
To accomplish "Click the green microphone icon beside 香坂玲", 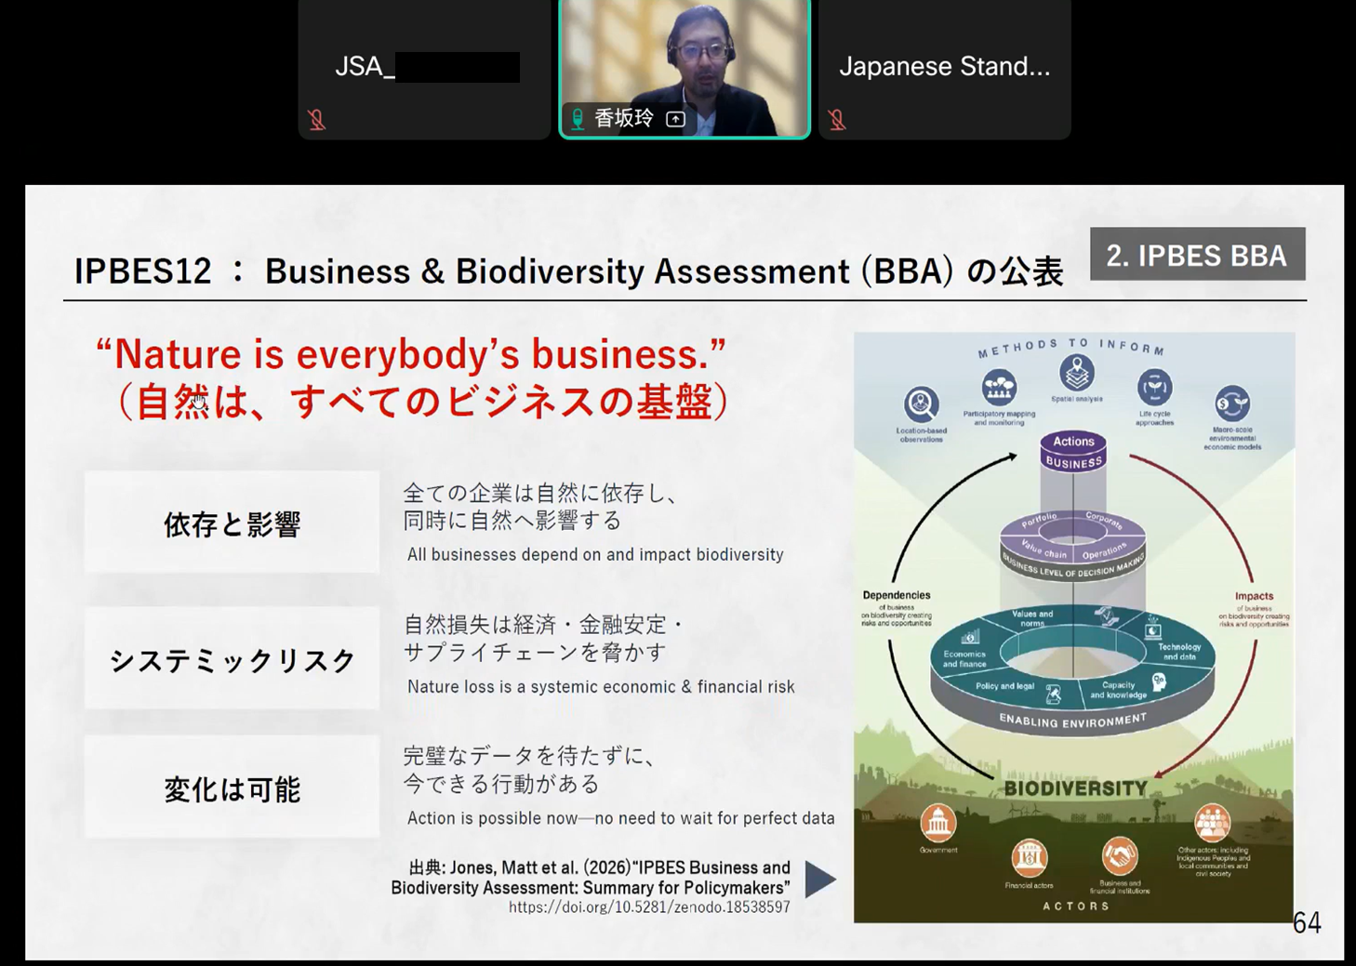I will (x=578, y=119).
